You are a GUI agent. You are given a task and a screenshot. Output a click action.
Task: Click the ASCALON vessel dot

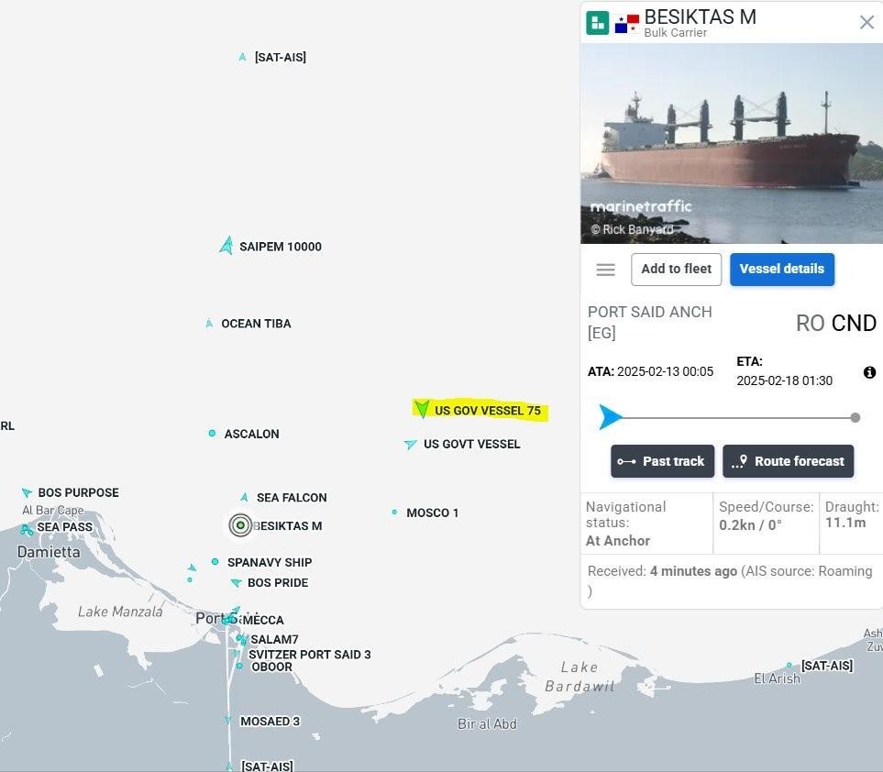(213, 434)
